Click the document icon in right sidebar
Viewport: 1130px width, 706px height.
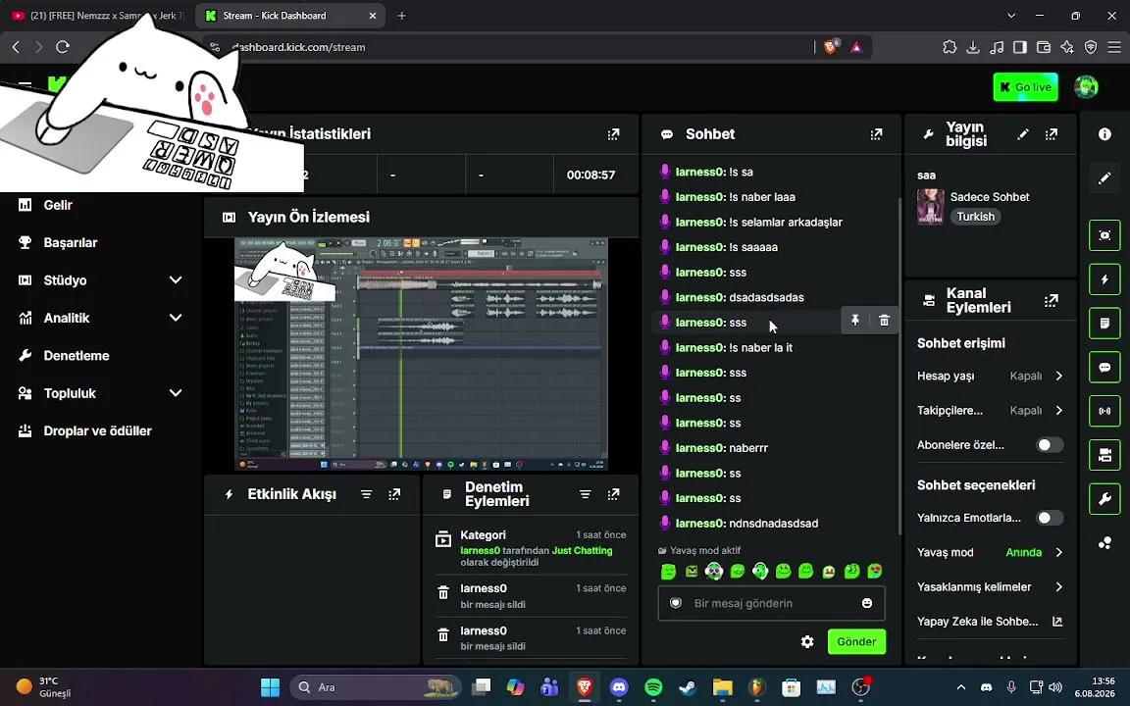coord(1104,324)
